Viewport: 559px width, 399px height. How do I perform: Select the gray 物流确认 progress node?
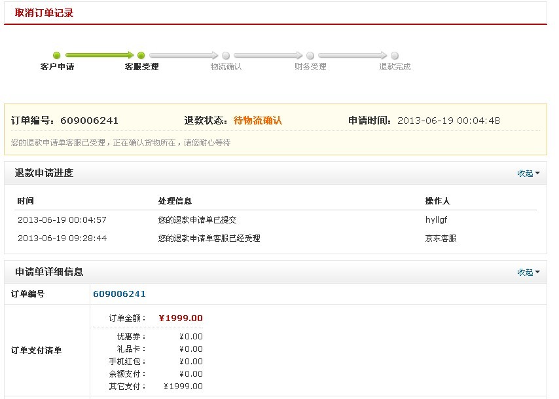226,56
